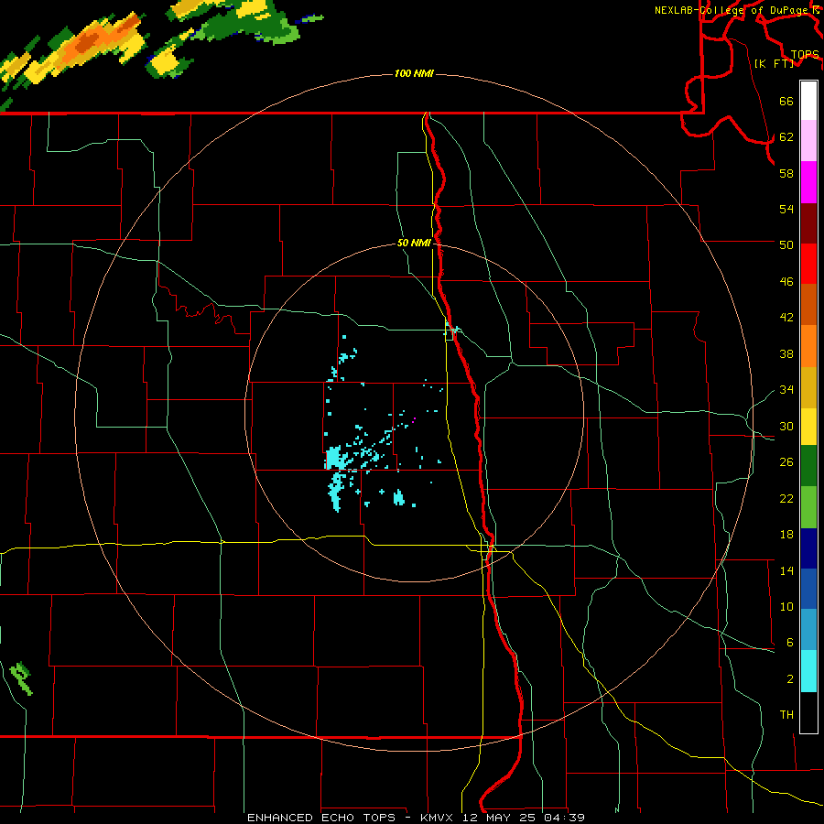
Task: Click the bright red legend swatch
Action: coord(808,264)
